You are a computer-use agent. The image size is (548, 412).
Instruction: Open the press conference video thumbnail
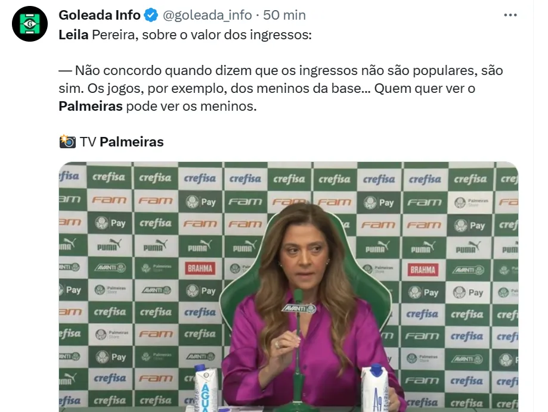coord(289,287)
